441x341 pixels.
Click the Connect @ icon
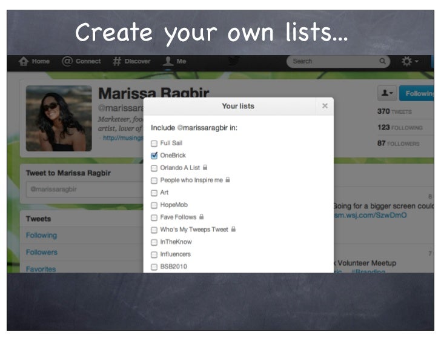(67, 61)
